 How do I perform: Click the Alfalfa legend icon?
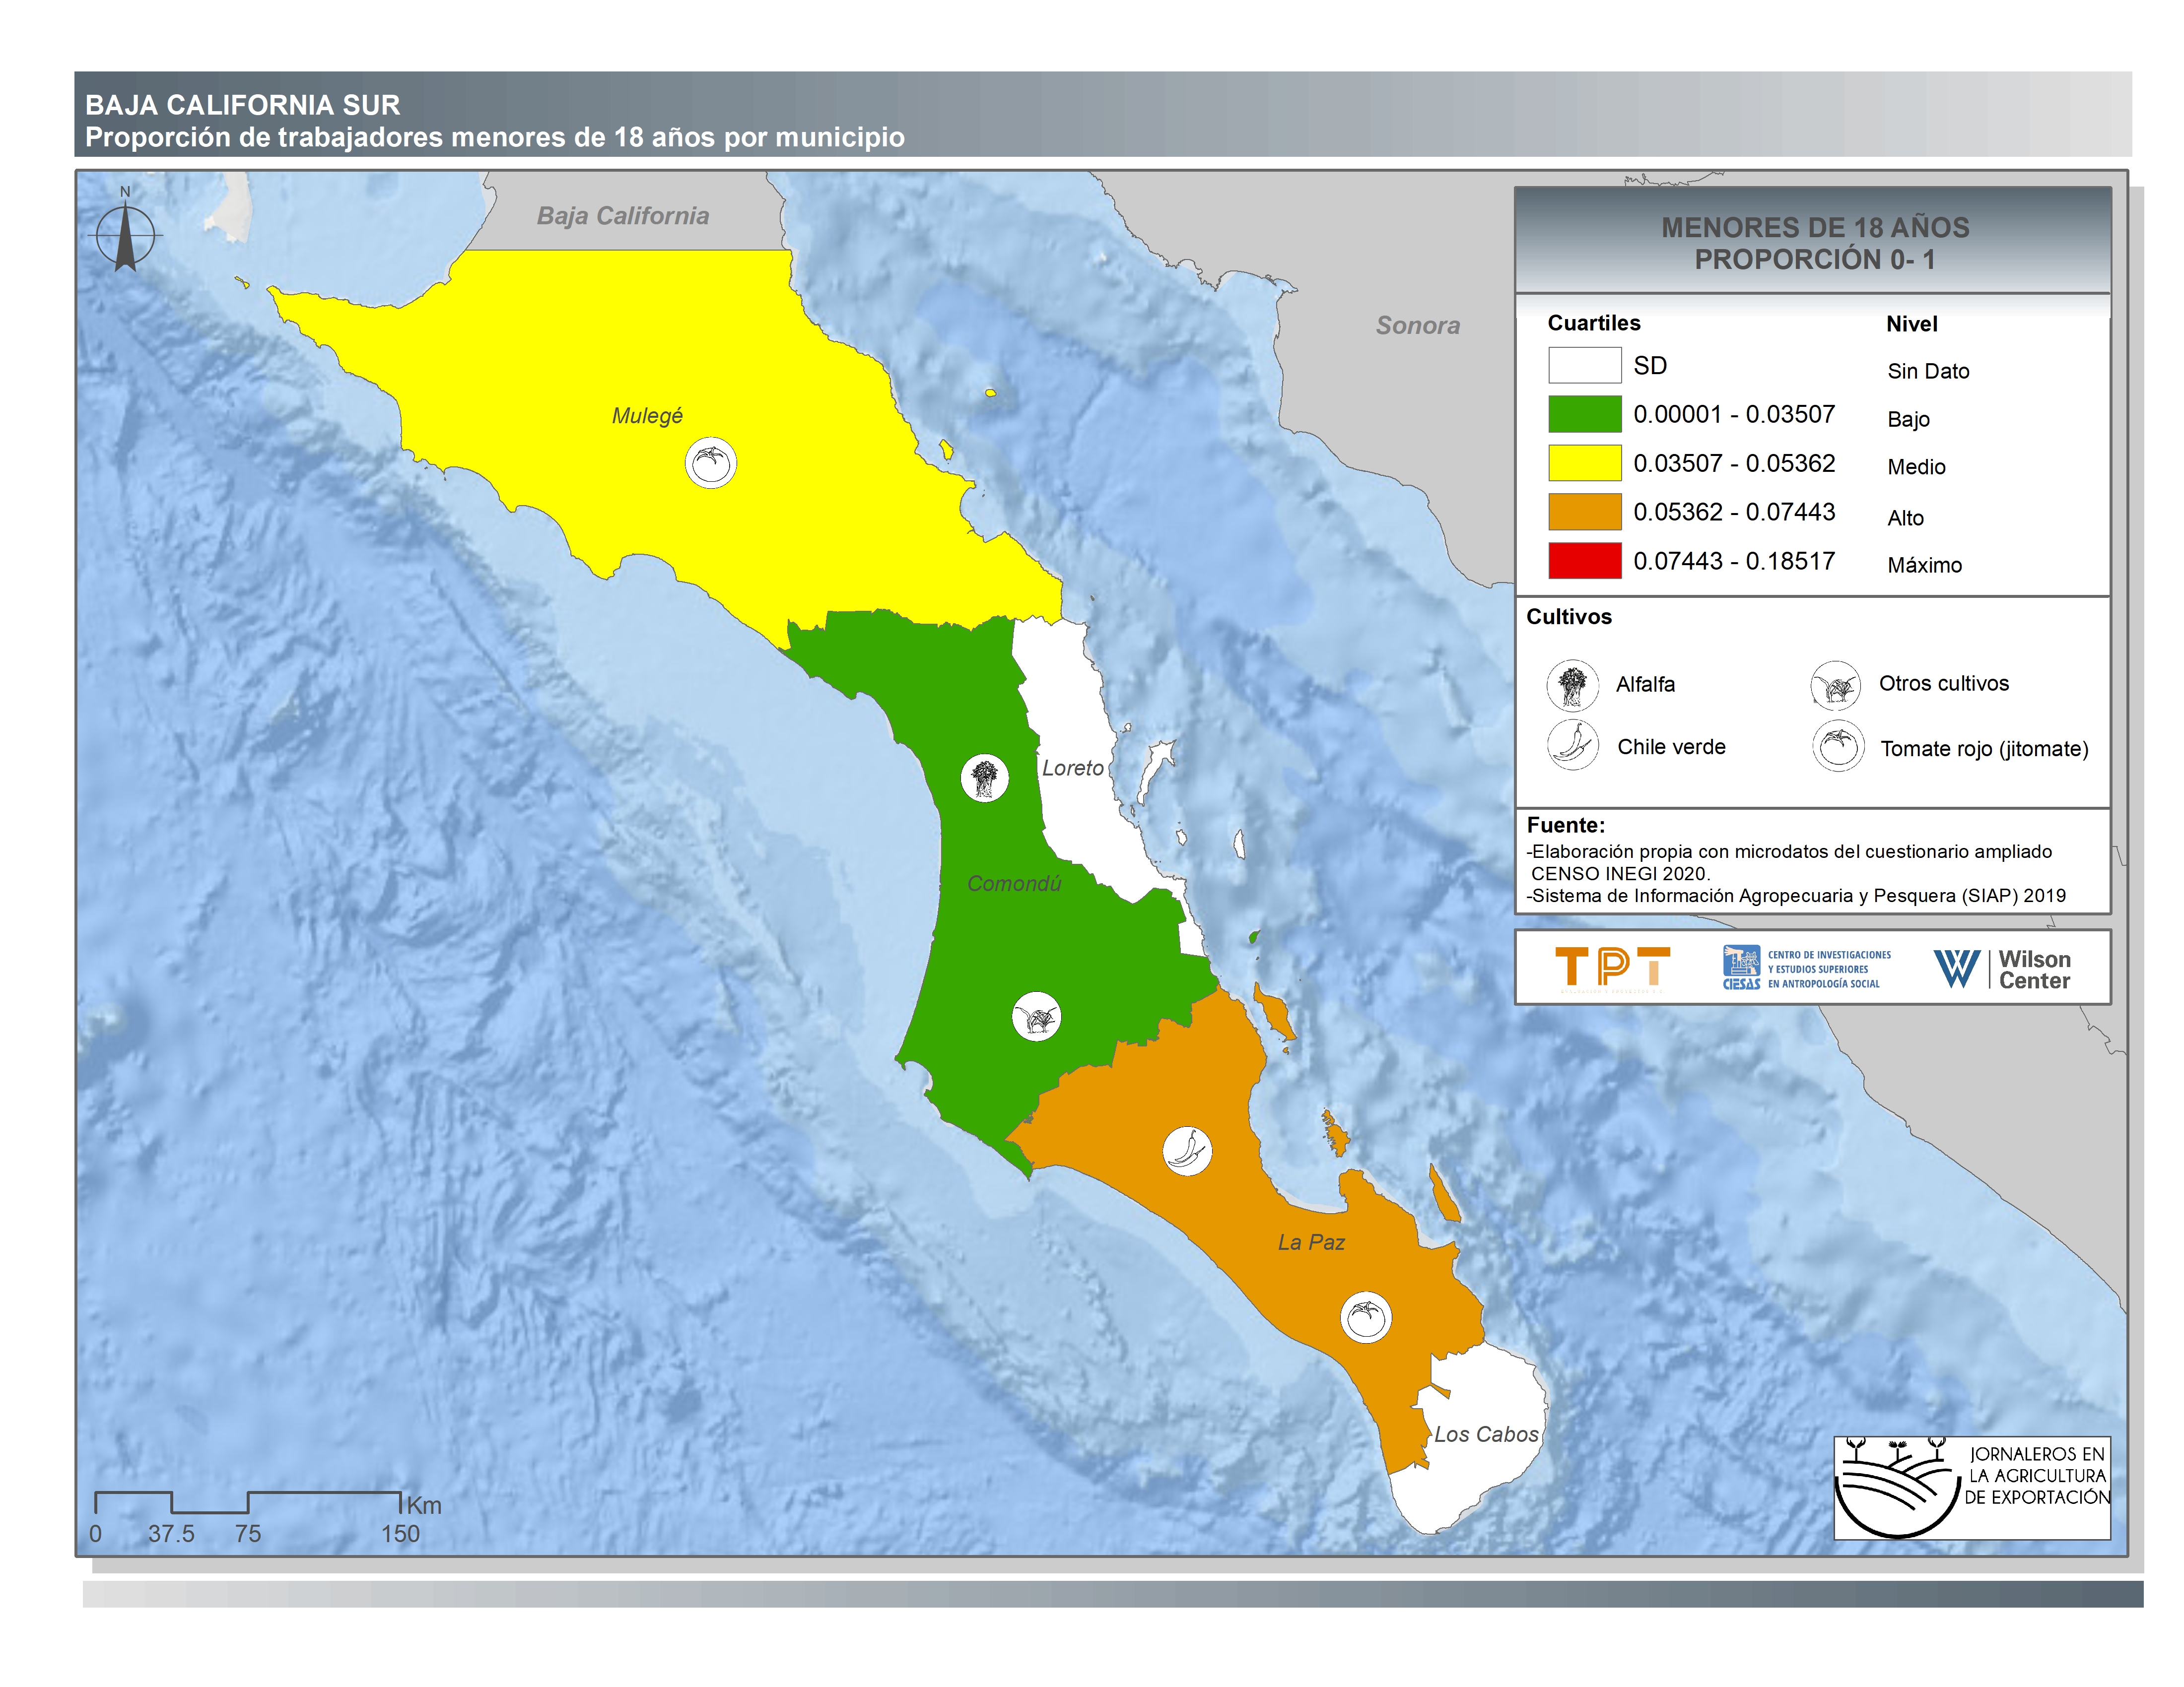(1572, 686)
